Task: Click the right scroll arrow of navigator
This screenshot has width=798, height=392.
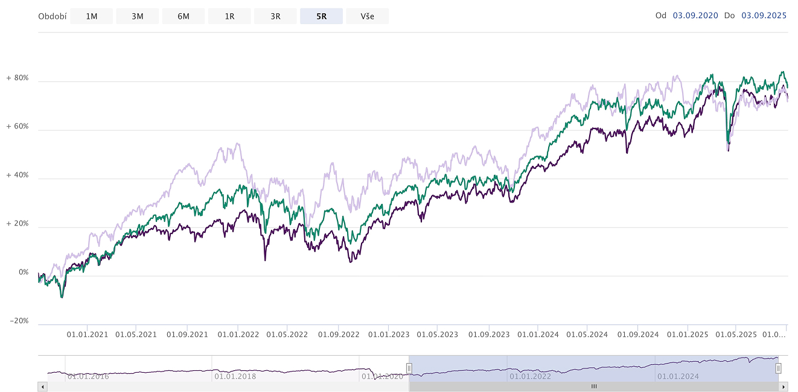Action: pyautogui.click(x=784, y=387)
